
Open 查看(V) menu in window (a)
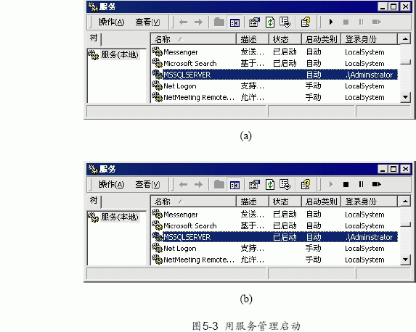tap(147, 22)
